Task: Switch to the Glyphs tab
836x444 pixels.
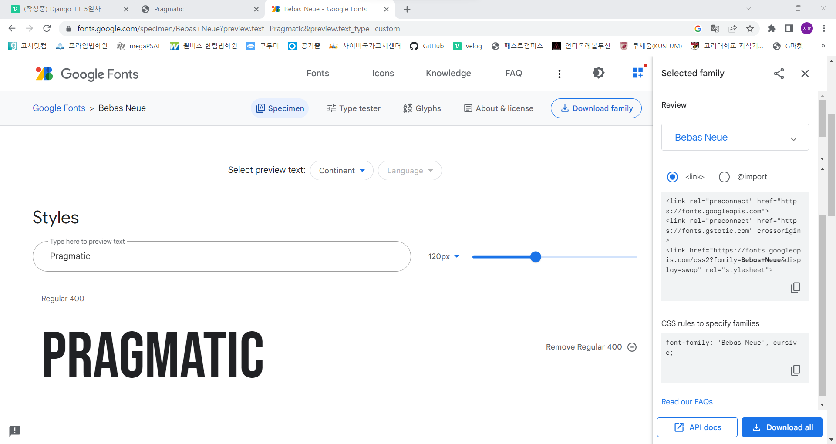Action: 422,108
